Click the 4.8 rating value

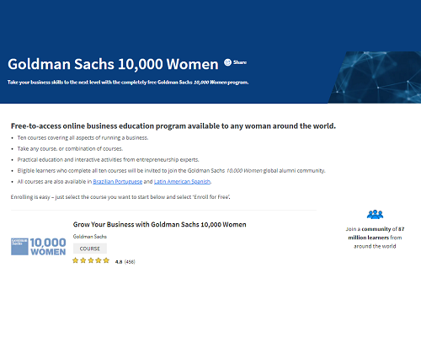click(x=119, y=262)
